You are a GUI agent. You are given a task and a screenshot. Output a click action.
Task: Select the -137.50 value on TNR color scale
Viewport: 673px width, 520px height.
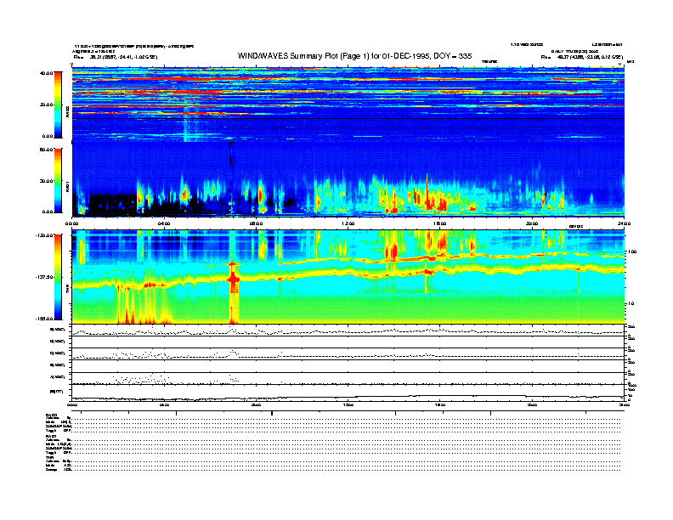point(44,277)
